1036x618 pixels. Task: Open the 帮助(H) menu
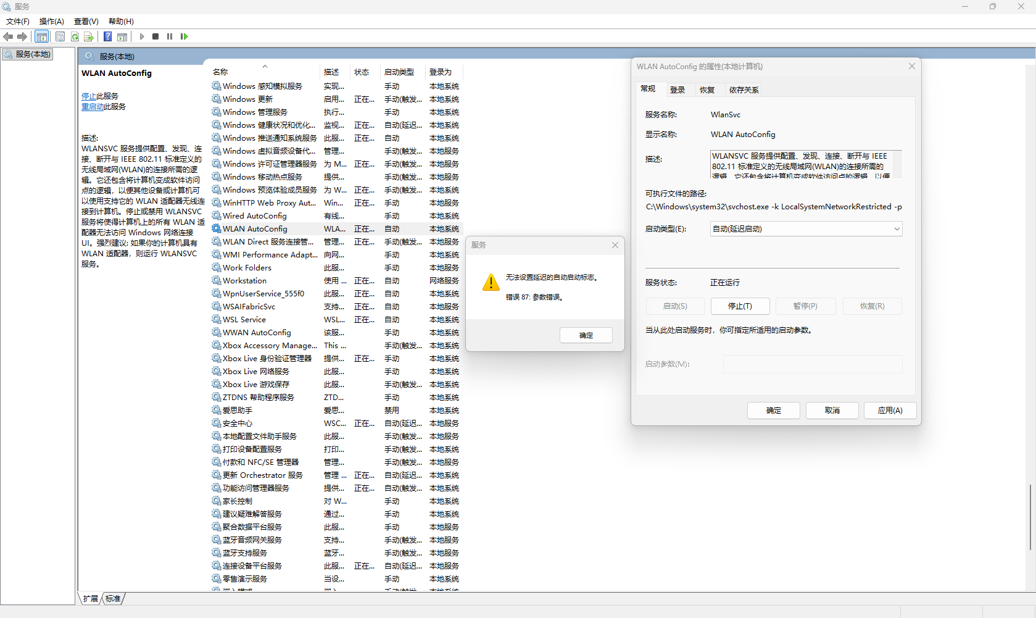click(121, 22)
